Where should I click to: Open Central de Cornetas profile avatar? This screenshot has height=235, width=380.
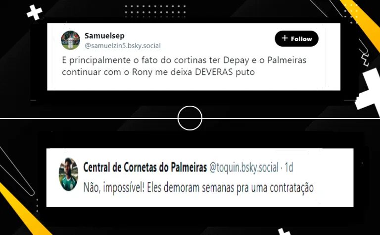pyautogui.click(x=69, y=174)
